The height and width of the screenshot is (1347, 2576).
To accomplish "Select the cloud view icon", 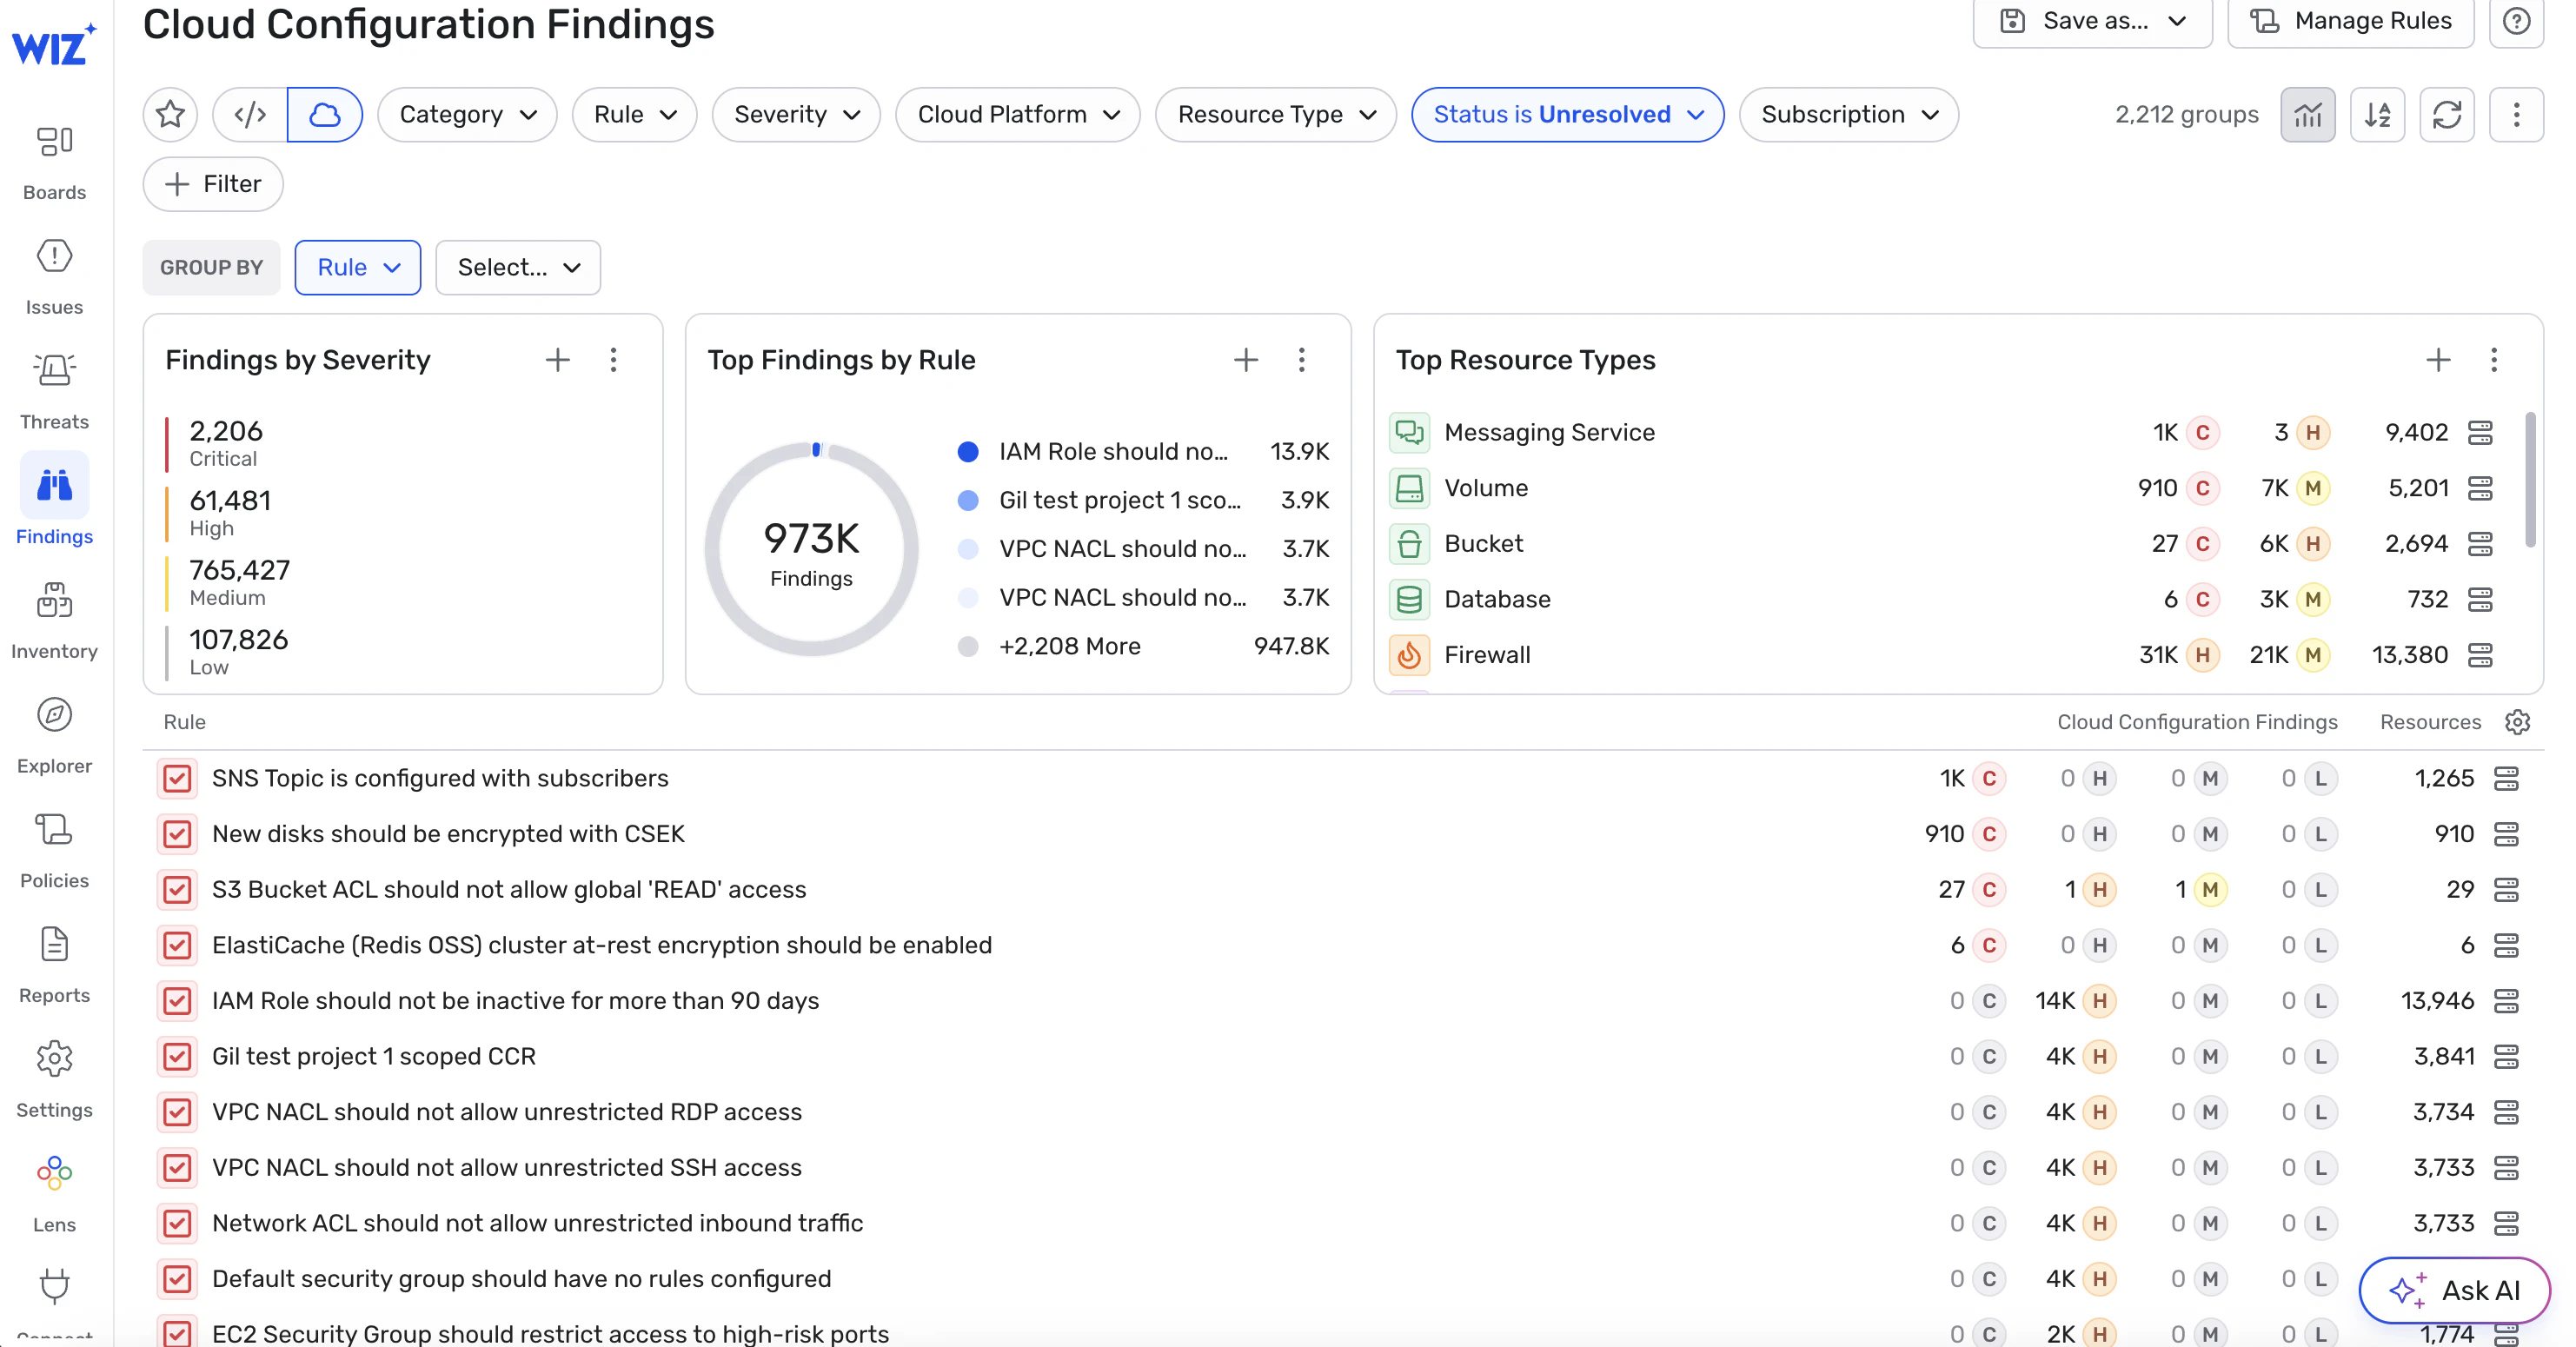I will [324, 114].
